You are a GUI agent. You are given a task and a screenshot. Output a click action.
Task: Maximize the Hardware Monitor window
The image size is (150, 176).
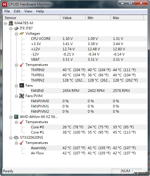[x=130, y=3]
